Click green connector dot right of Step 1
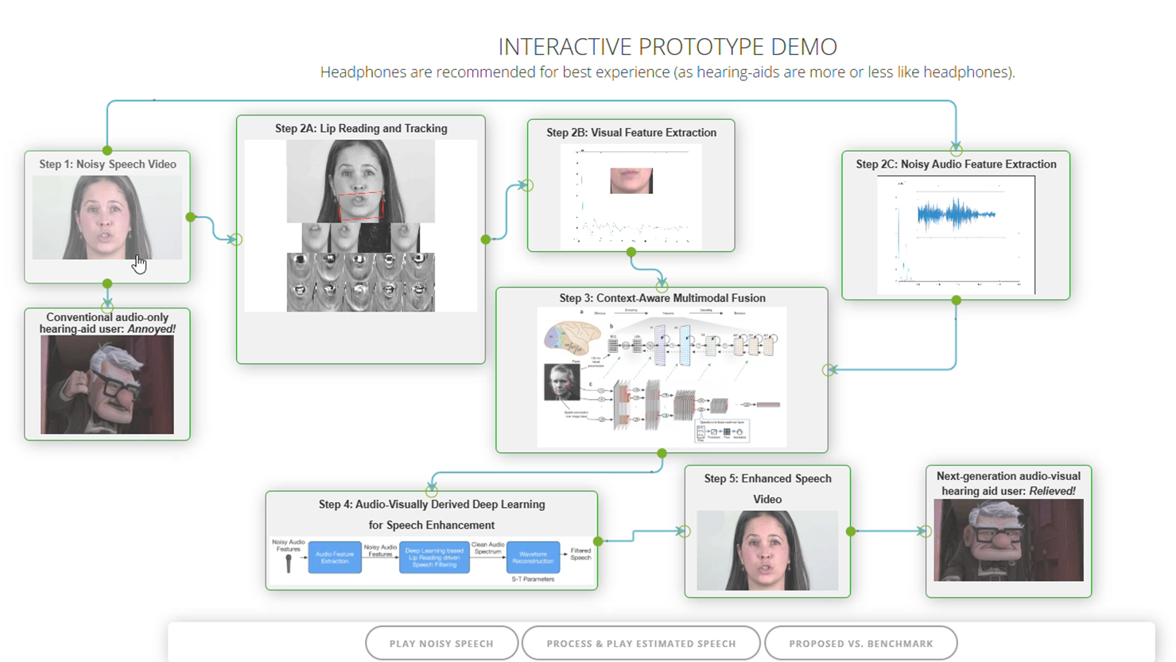 191,217
